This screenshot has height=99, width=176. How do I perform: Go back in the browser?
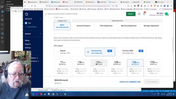pyautogui.click(x=25, y=6)
